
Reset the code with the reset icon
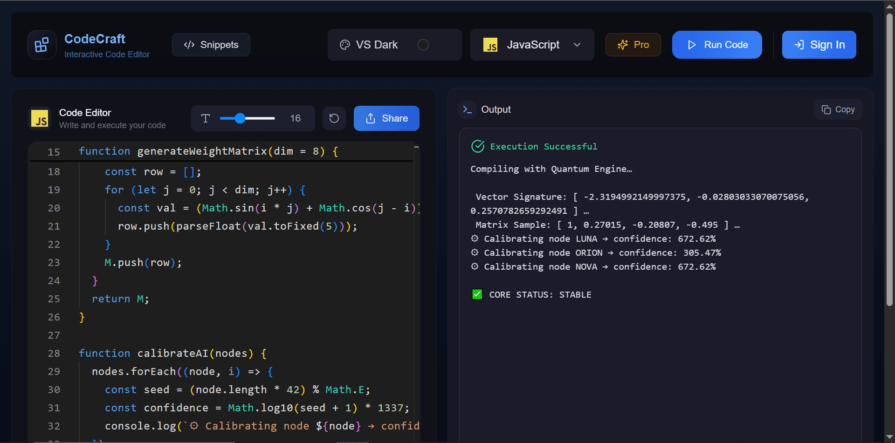pos(334,118)
